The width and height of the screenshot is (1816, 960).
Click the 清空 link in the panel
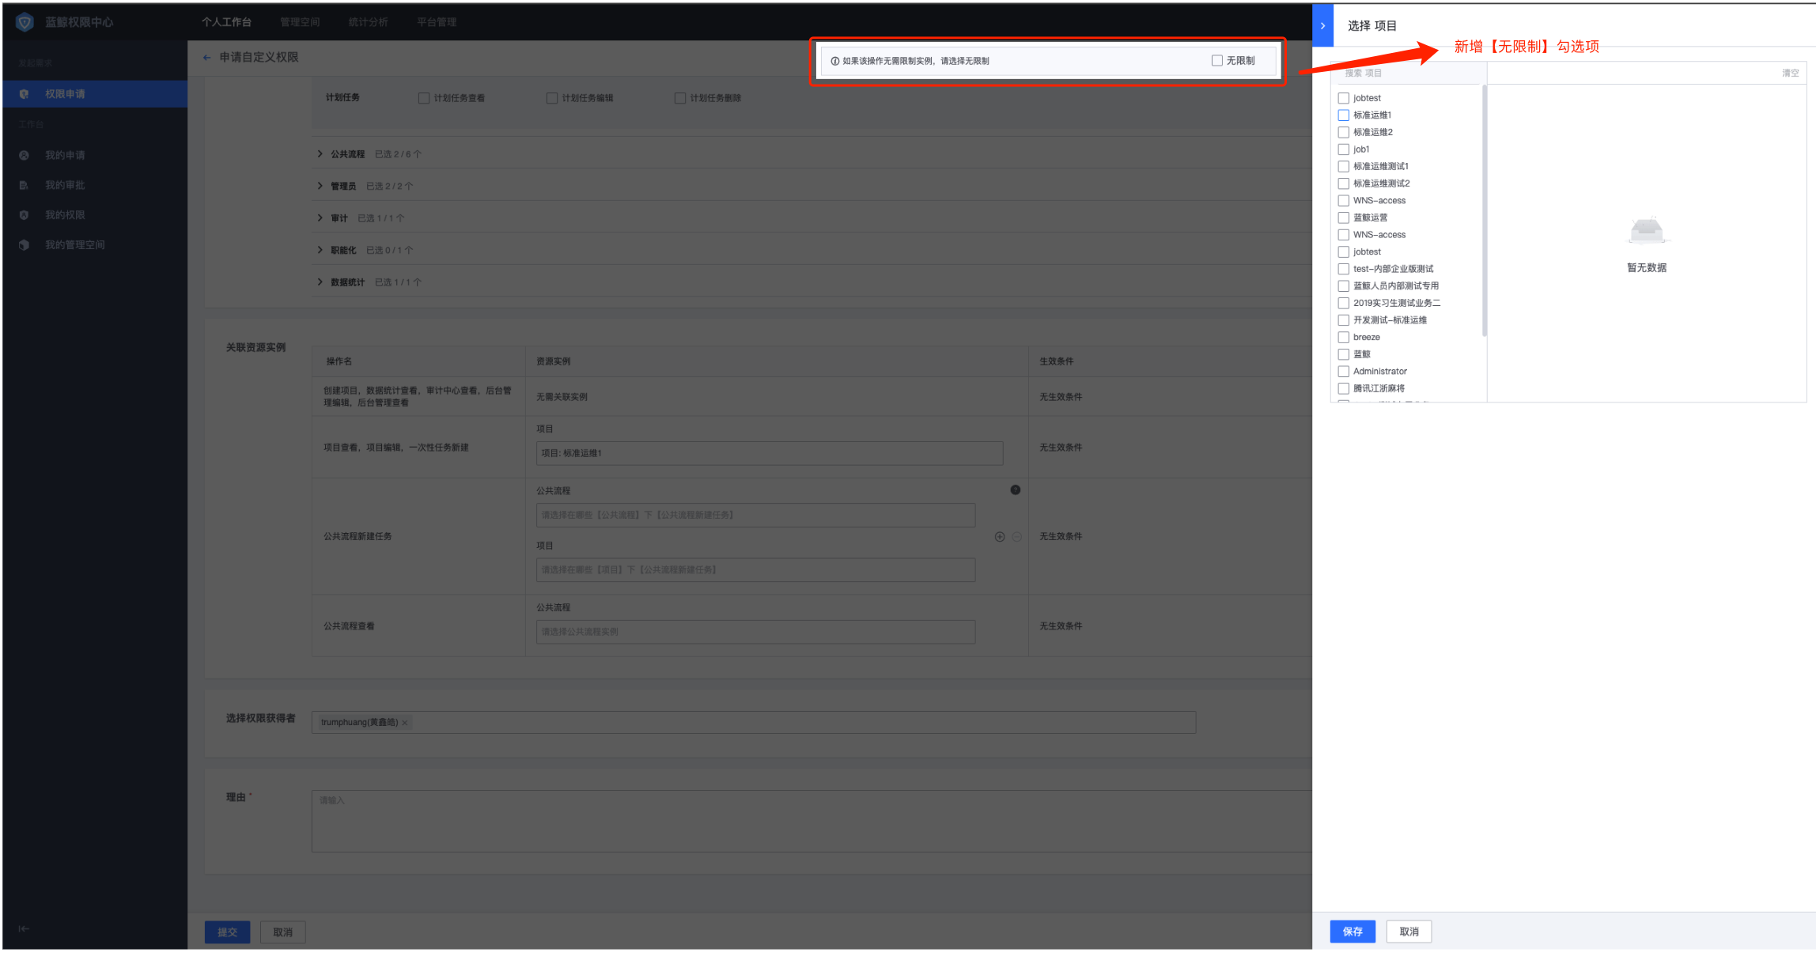point(1790,74)
